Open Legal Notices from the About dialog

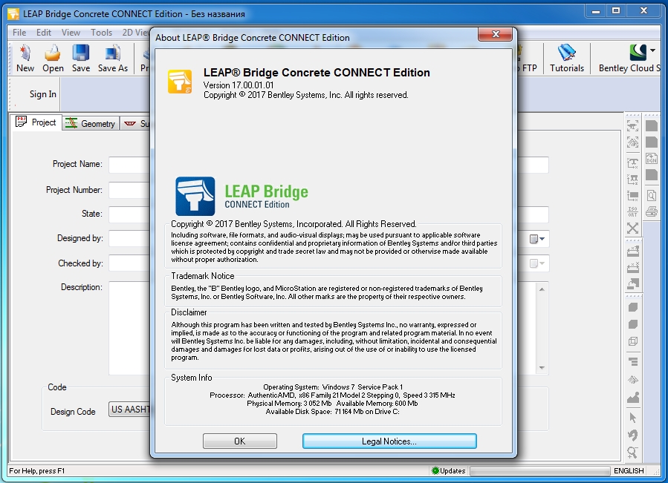tap(389, 441)
